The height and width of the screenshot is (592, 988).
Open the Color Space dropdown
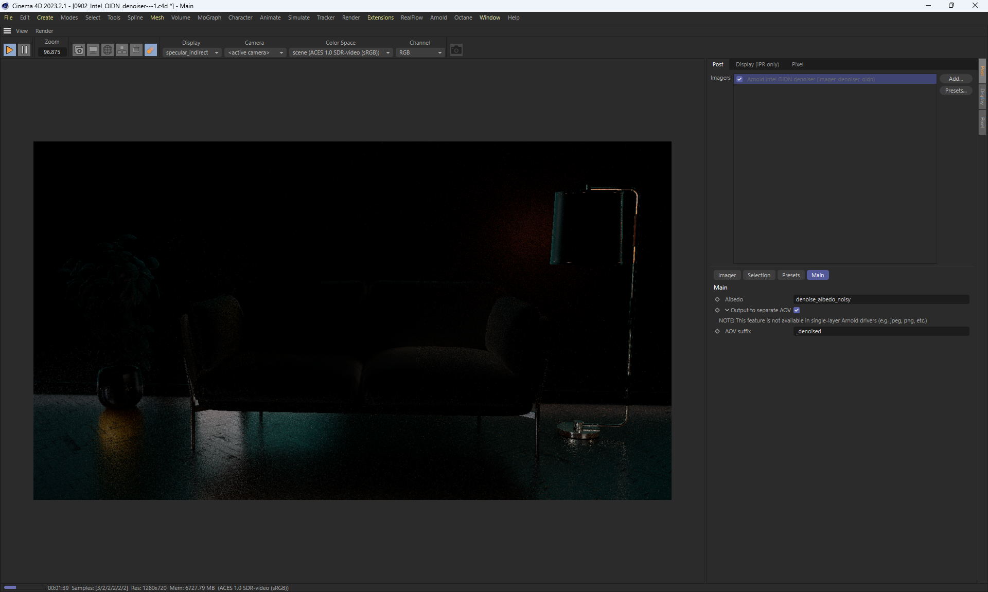[341, 52]
